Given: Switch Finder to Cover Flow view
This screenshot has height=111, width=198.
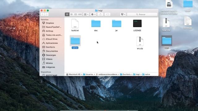Looking at the screenshot, I should [x=80, y=14].
